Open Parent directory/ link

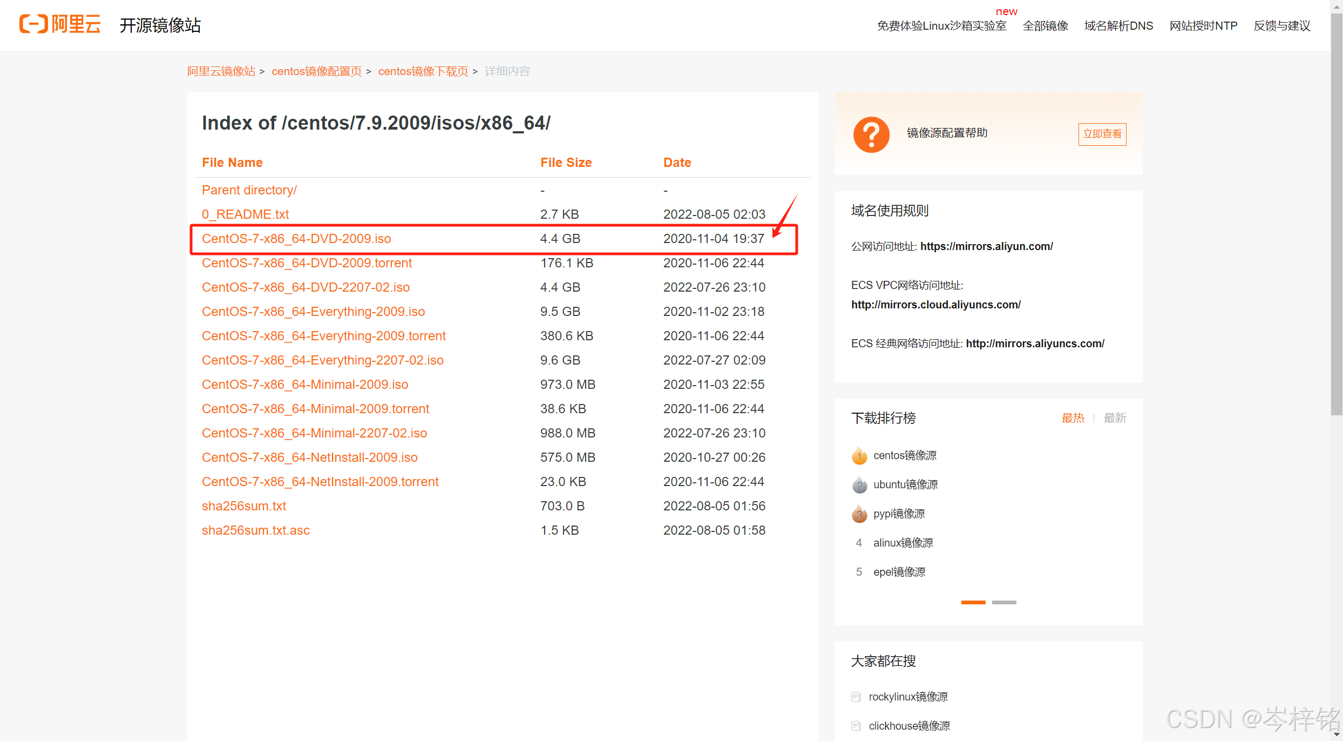point(249,190)
